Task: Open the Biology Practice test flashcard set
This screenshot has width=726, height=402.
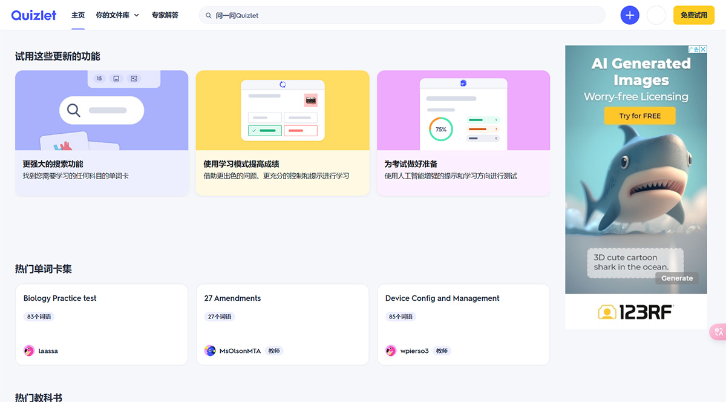Action: [x=101, y=325]
